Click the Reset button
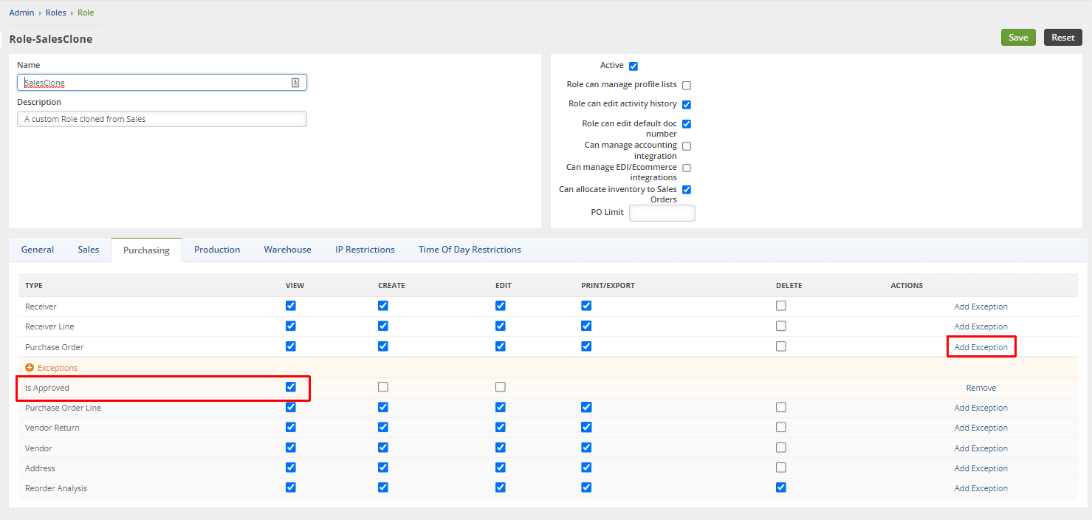 pos(1063,38)
